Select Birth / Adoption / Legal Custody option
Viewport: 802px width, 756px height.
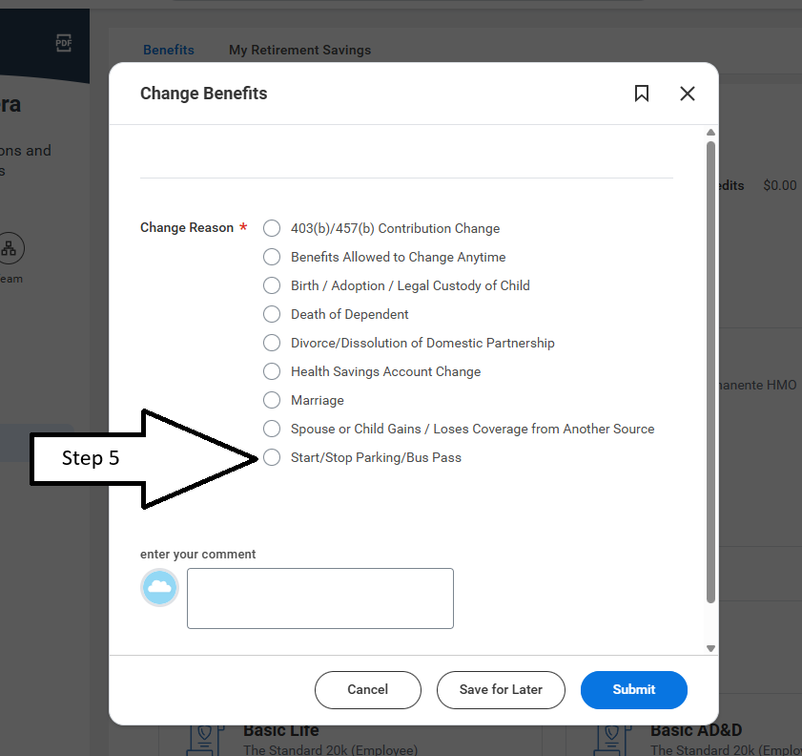pyautogui.click(x=272, y=285)
